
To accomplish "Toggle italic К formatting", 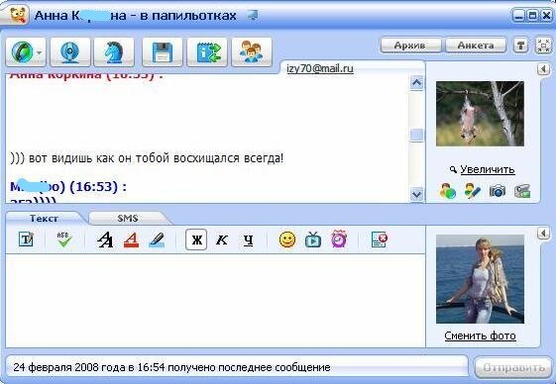I will click(x=222, y=240).
